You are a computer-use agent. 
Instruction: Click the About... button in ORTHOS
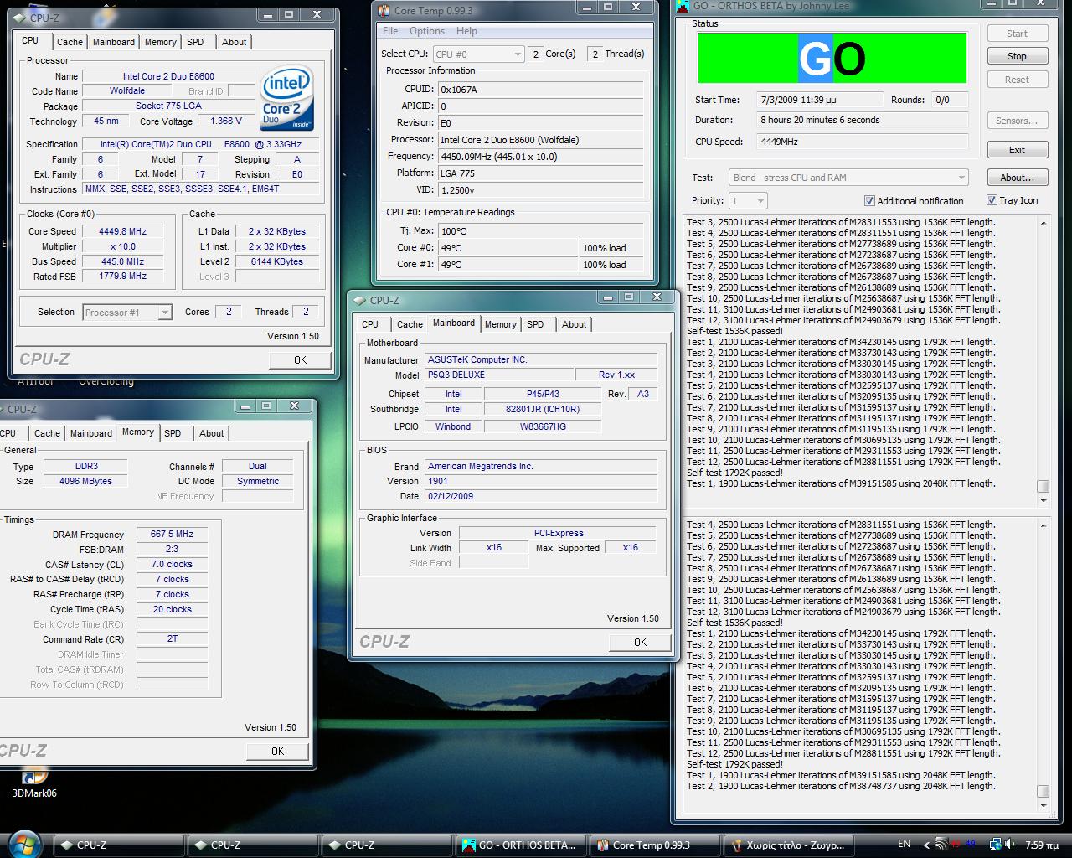[1017, 178]
